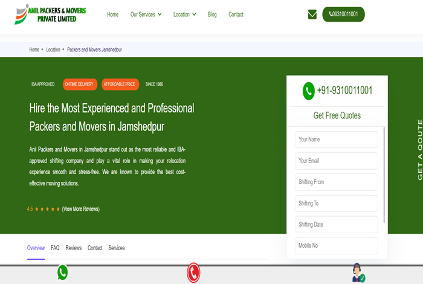Open the customer support agent icon
Screen dimensions: 423x284
pyautogui.click(x=358, y=273)
